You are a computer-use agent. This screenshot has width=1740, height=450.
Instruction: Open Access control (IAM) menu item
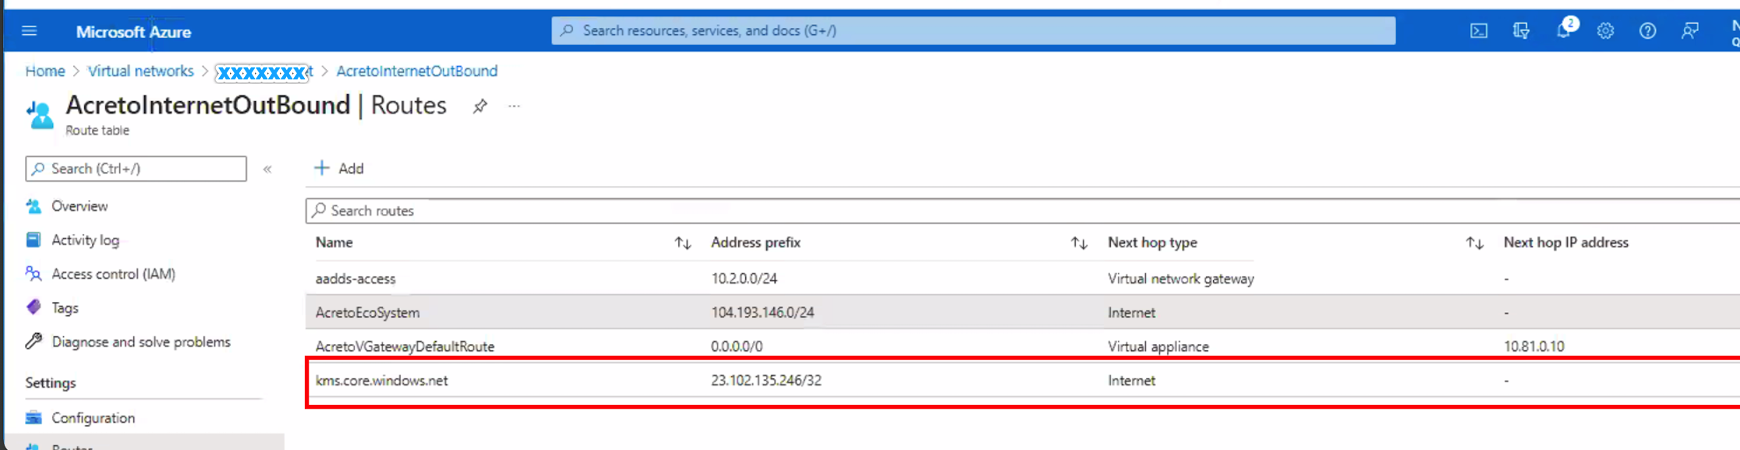point(113,273)
